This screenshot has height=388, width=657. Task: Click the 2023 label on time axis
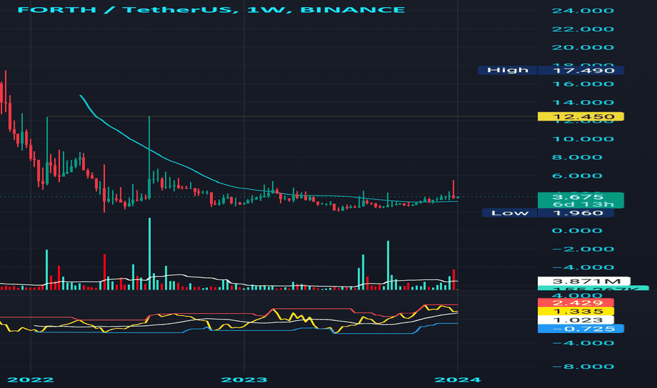point(244,380)
